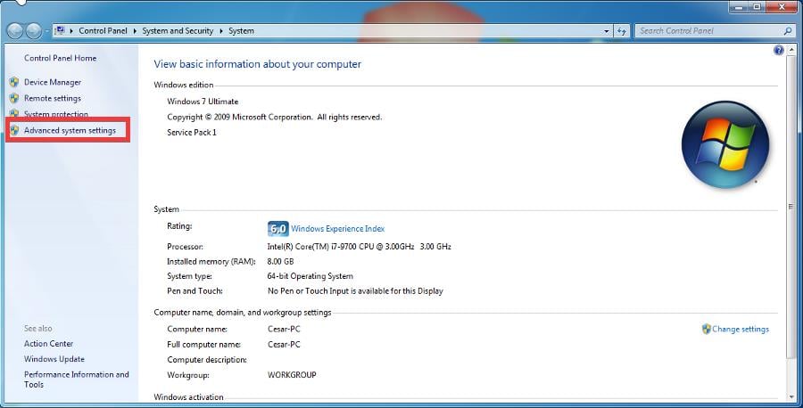
Task: Click the shield icon beside Change settings
Action: 707,329
